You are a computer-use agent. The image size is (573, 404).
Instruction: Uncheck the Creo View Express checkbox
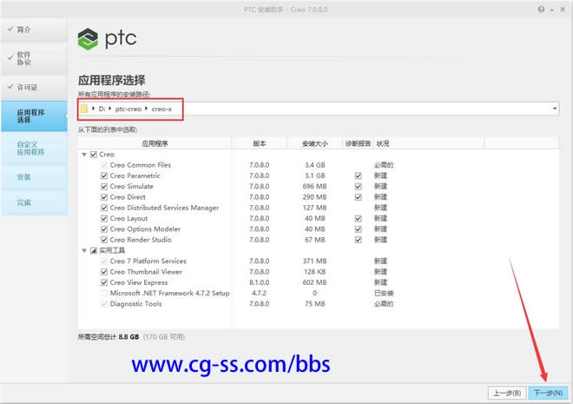tap(104, 282)
